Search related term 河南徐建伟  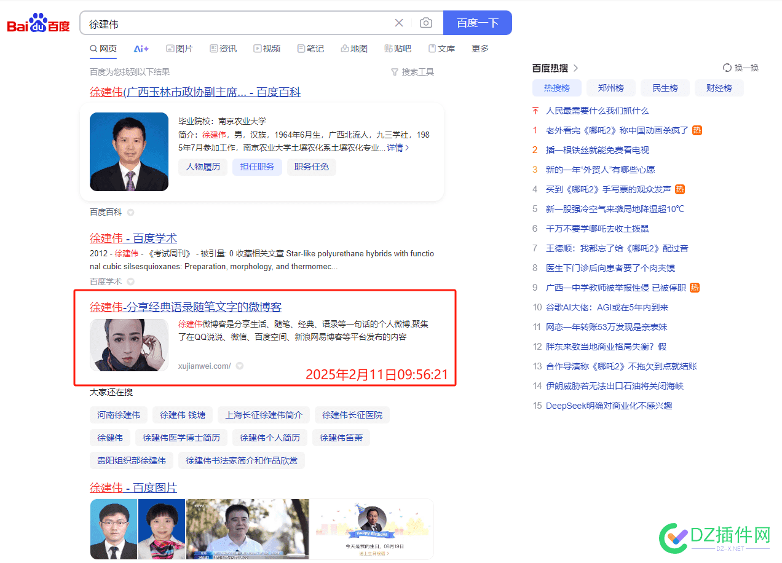tap(119, 415)
